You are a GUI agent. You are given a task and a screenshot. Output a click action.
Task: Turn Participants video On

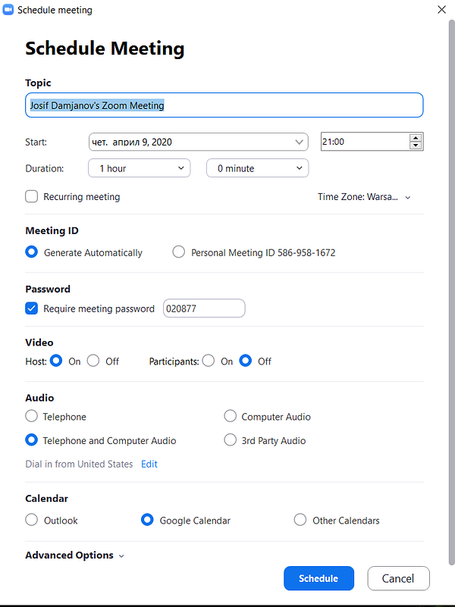click(x=209, y=361)
